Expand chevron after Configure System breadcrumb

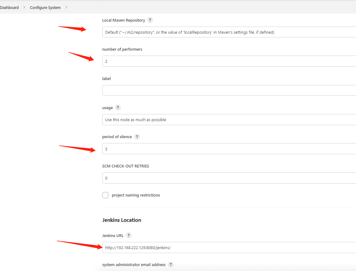coord(66,7)
